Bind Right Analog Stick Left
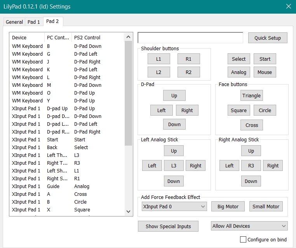Image resolution: width=296 pixels, height=248 pixels. [229, 165]
